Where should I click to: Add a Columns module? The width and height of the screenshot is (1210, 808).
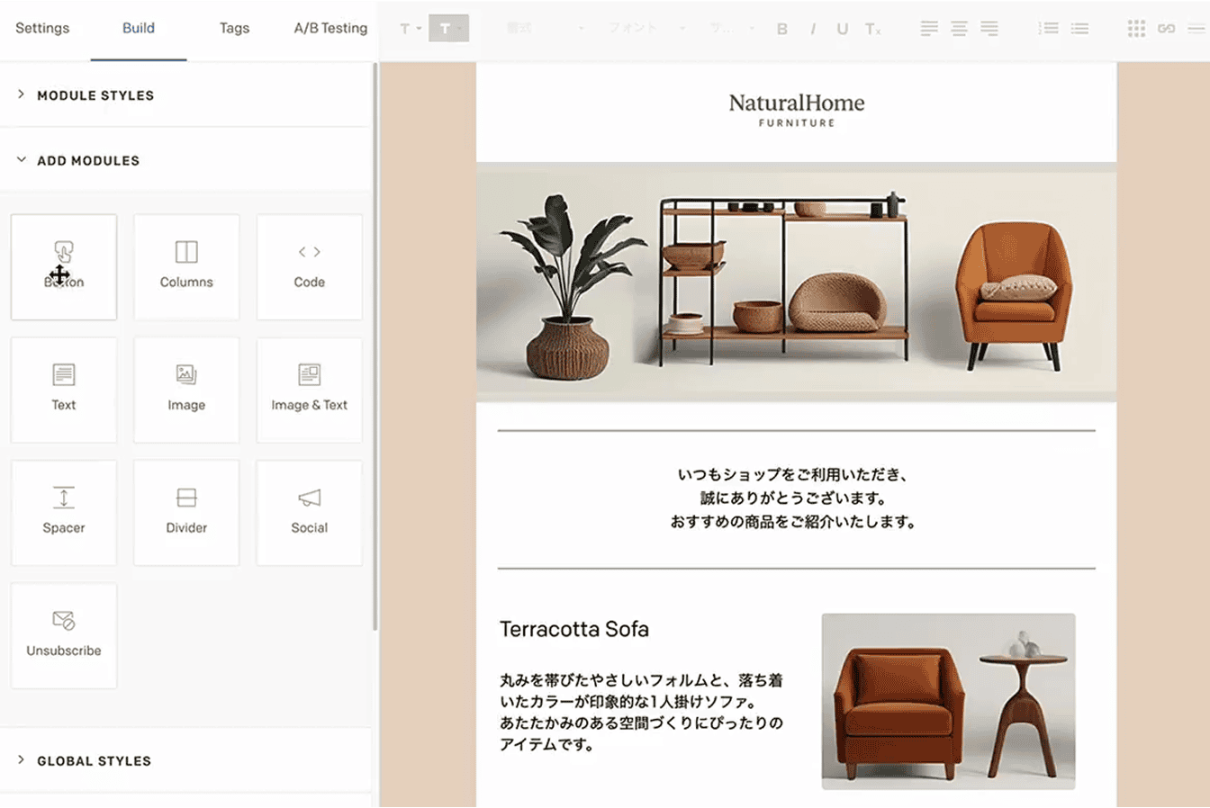pyautogui.click(x=186, y=266)
